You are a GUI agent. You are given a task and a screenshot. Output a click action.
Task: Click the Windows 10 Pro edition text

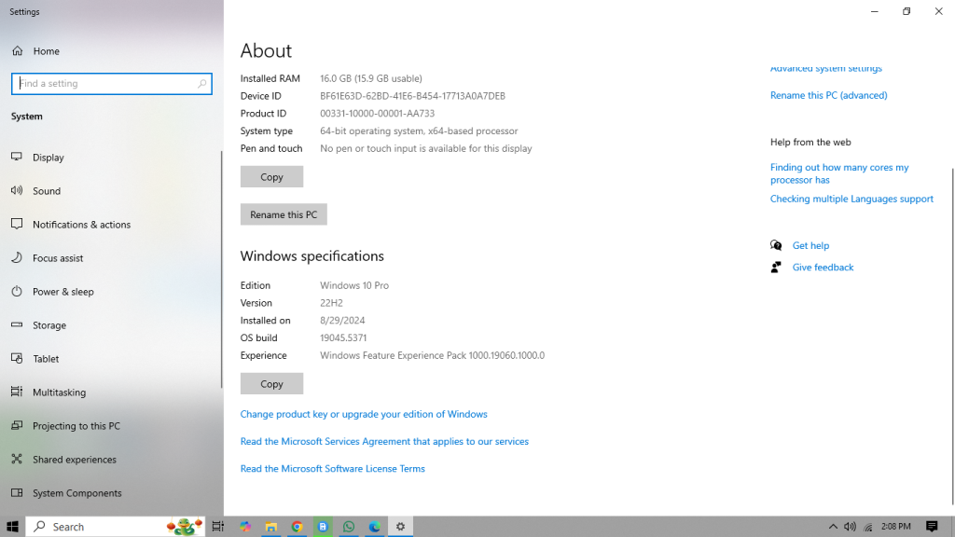pos(353,285)
